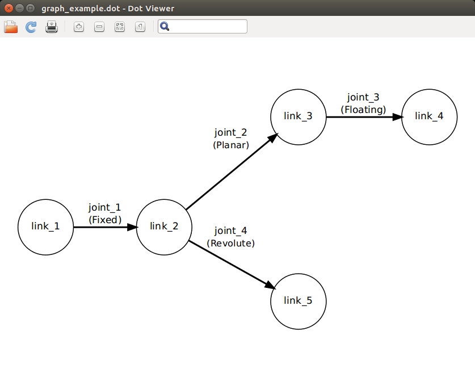Reset zoom to 100% with the 1 icon
This screenshot has height=381, width=475.
tap(140, 27)
